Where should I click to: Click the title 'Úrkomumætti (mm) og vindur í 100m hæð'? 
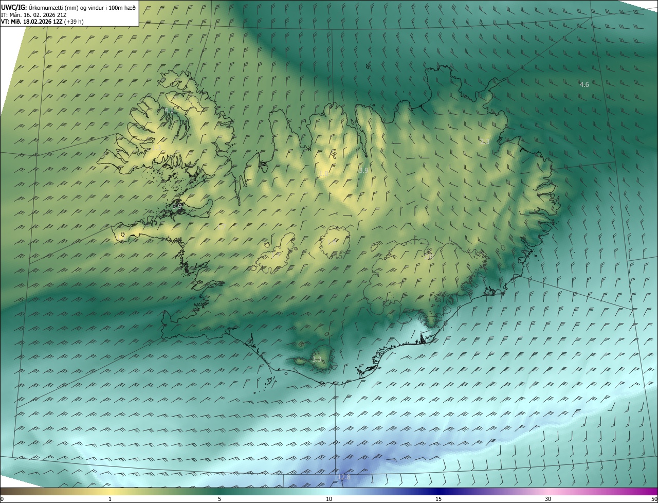click(x=81, y=7)
